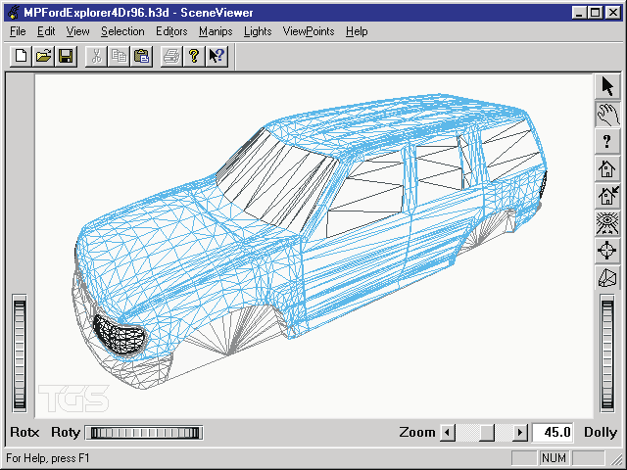627x470 pixels.
Task: Click the context help arrow icon
Action: [x=217, y=57]
